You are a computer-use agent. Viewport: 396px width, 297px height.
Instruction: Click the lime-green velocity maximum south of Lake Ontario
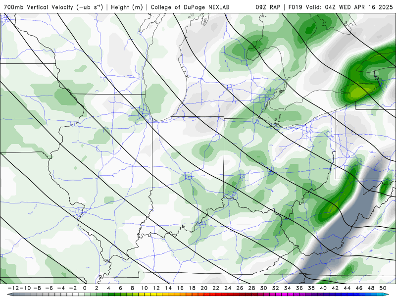360,91
